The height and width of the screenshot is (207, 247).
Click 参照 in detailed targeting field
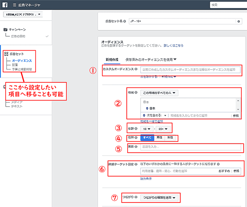click(x=236, y=171)
